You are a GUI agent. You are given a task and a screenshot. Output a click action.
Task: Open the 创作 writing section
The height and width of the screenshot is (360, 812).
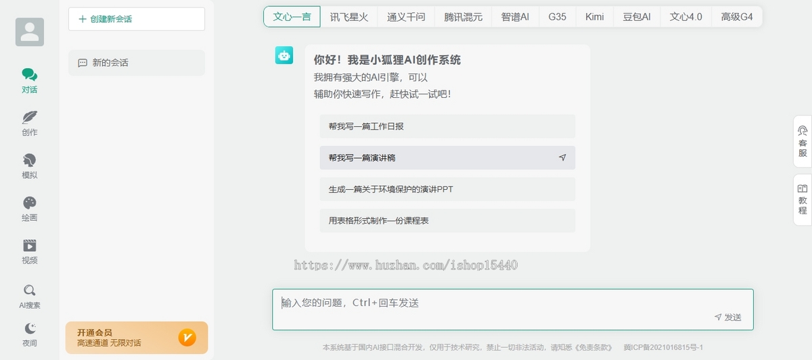point(30,123)
